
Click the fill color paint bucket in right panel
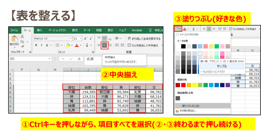[177, 29]
